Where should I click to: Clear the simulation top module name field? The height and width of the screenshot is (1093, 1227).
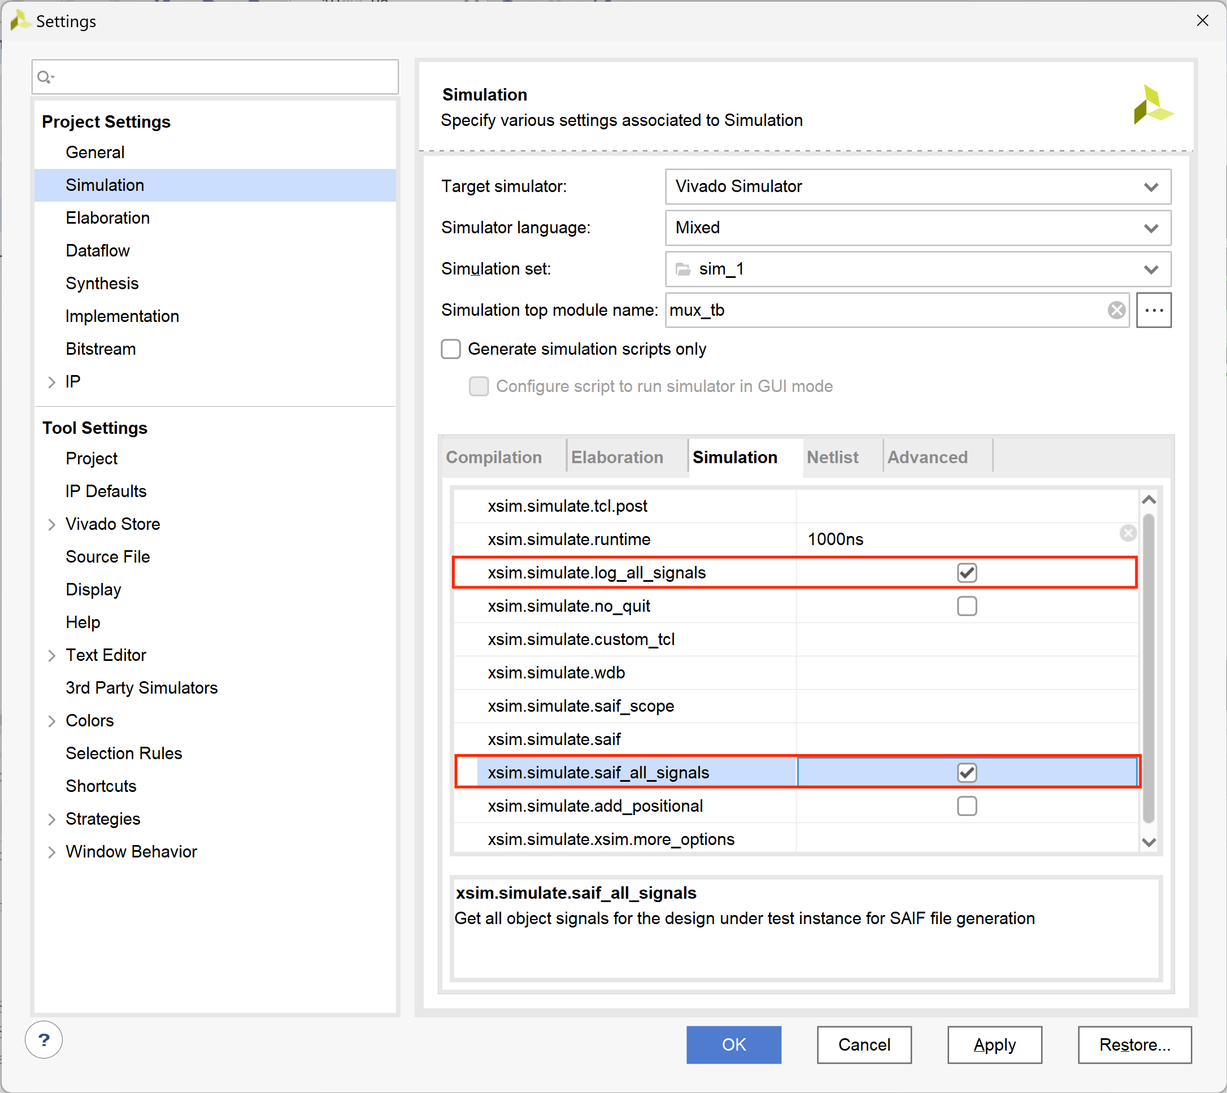(x=1116, y=310)
